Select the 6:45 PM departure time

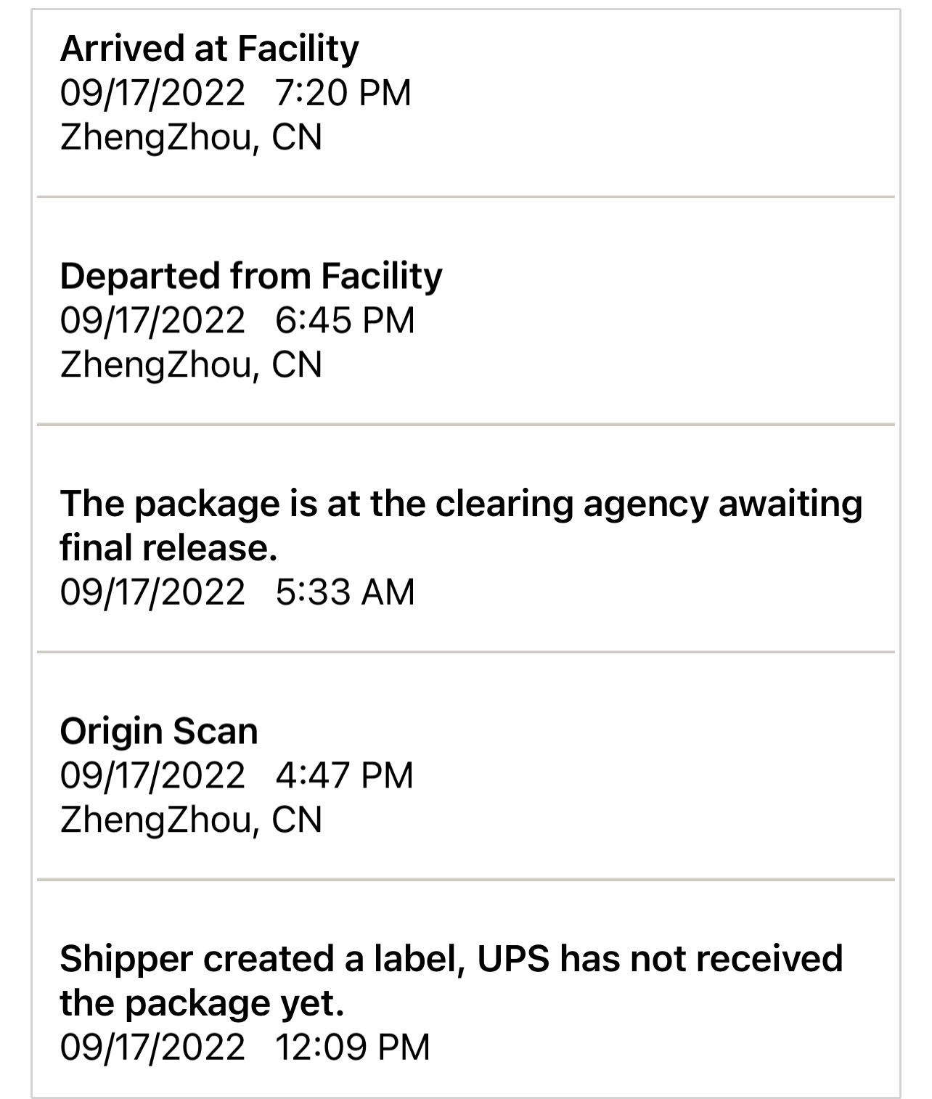345,320
